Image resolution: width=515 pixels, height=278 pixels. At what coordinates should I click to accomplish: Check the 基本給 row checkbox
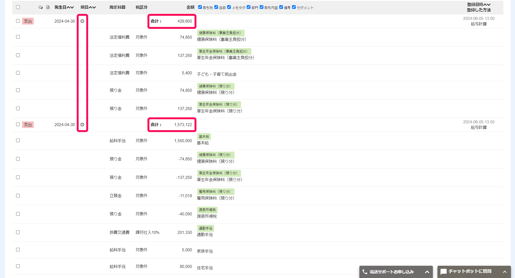(x=18, y=140)
